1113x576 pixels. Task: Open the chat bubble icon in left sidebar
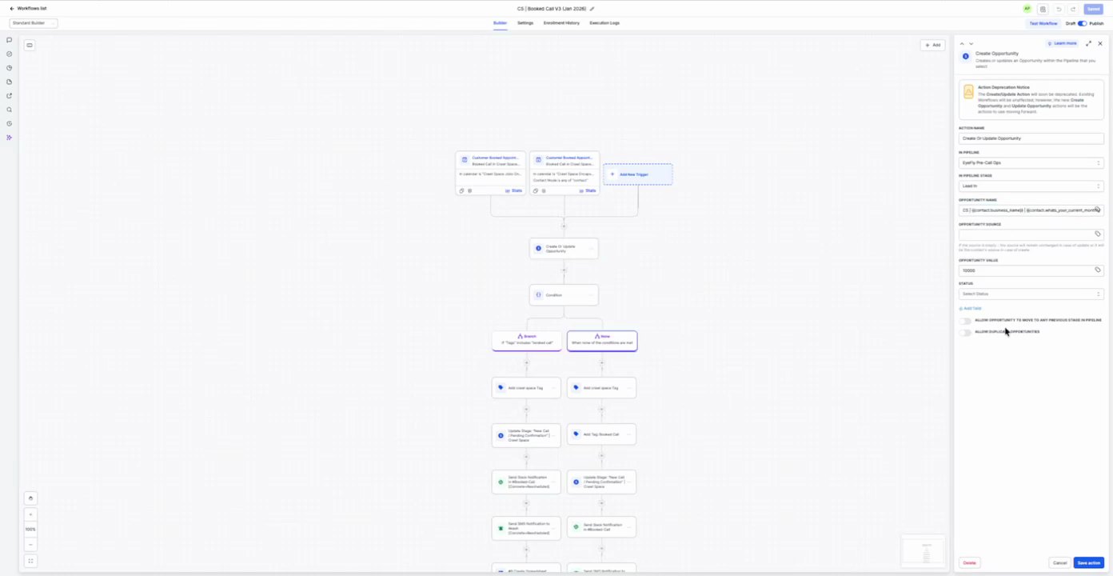pos(10,40)
